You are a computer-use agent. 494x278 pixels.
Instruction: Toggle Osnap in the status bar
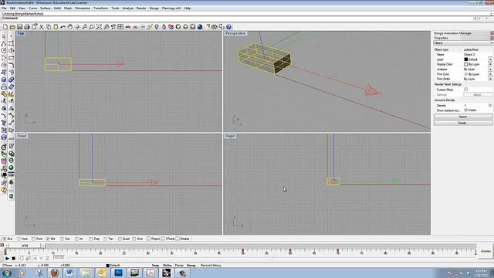[191, 266]
